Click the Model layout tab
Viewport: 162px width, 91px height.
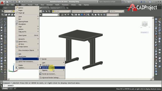click(5, 88)
